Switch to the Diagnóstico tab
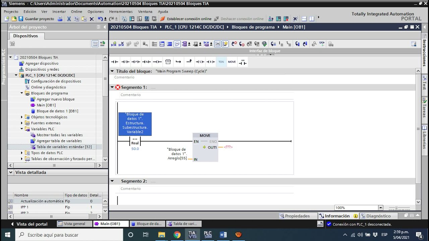Viewport: 429px width, 241px height. (378, 216)
